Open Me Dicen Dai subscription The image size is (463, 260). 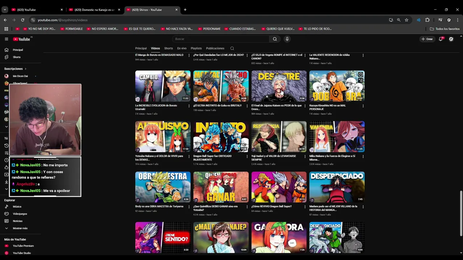pyautogui.click(x=21, y=76)
